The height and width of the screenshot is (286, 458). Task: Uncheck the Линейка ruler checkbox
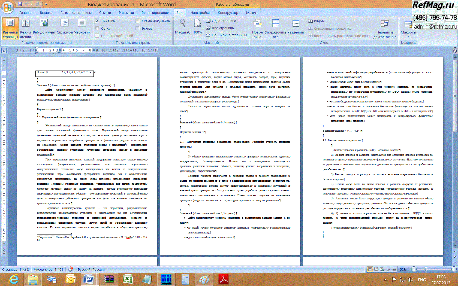(97, 21)
